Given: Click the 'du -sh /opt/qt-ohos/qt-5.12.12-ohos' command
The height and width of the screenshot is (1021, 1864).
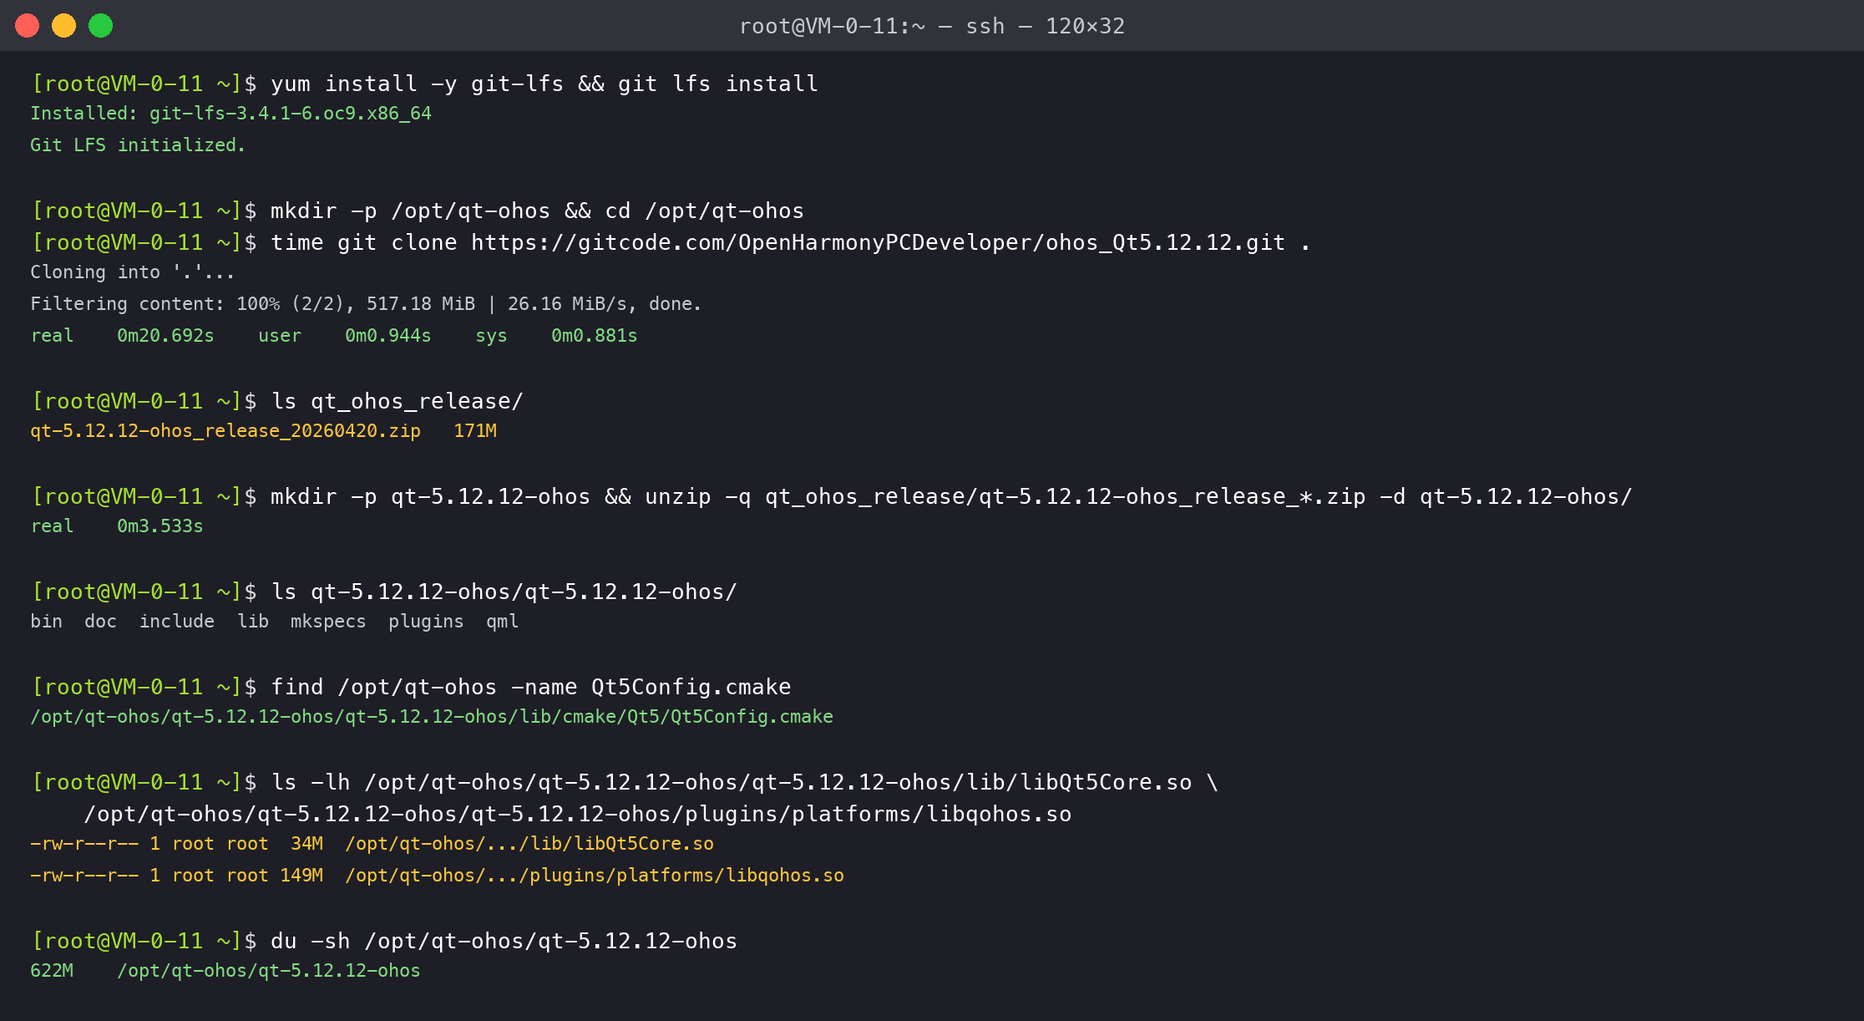Looking at the screenshot, I should click(x=504, y=941).
